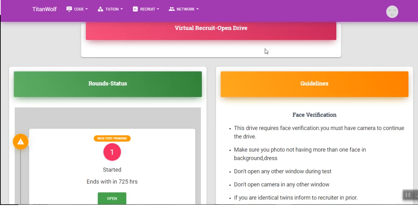418x207 pixels.
Task: Expand the CODE dropdown arrow
Action: point(86,9)
